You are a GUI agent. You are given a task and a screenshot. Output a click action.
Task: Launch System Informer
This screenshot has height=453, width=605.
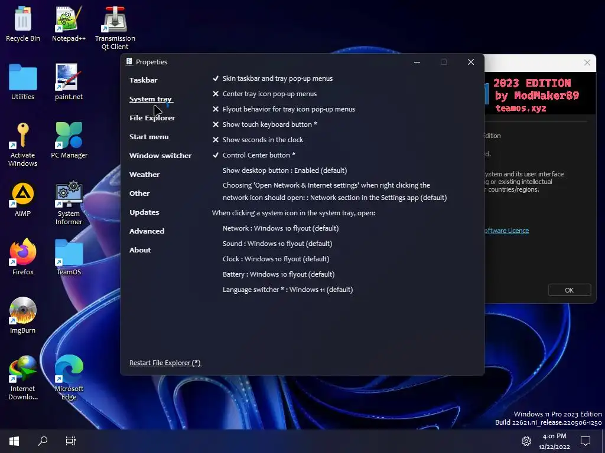pos(69,203)
